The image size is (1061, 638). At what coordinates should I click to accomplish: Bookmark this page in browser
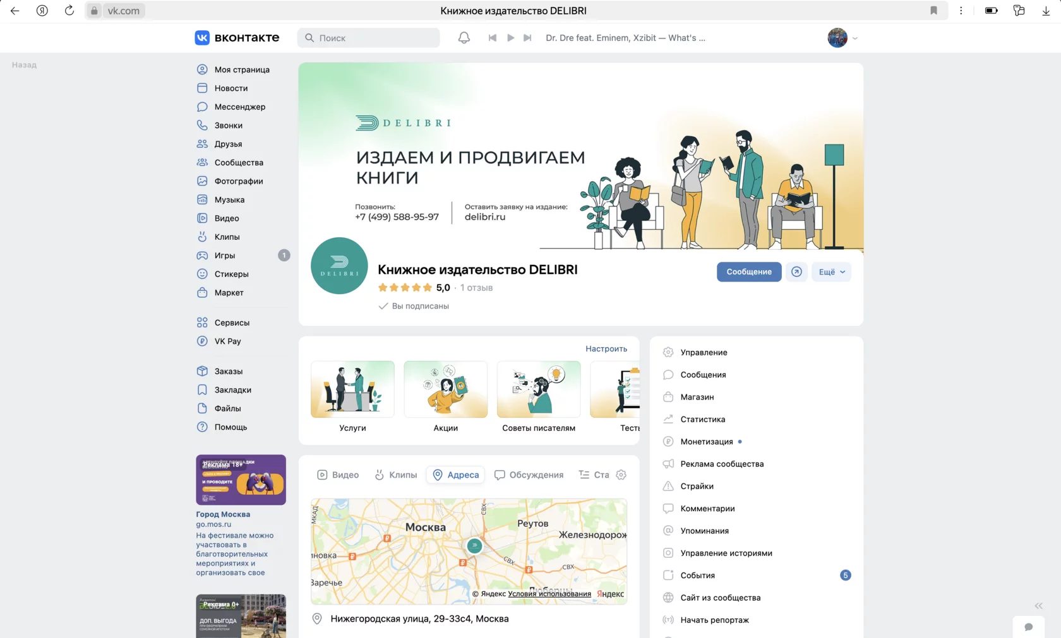pyautogui.click(x=933, y=11)
